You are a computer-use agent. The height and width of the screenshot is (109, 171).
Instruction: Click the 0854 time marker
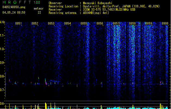pos(67,23)
